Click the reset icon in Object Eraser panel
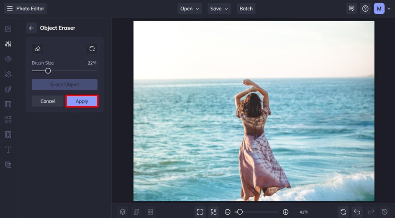 92,49
